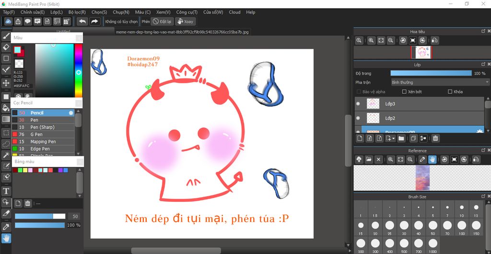Image resolution: width=491 pixels, height=254 pixels.
Task: Undock the Lớp panel
Action: point(483,64)
